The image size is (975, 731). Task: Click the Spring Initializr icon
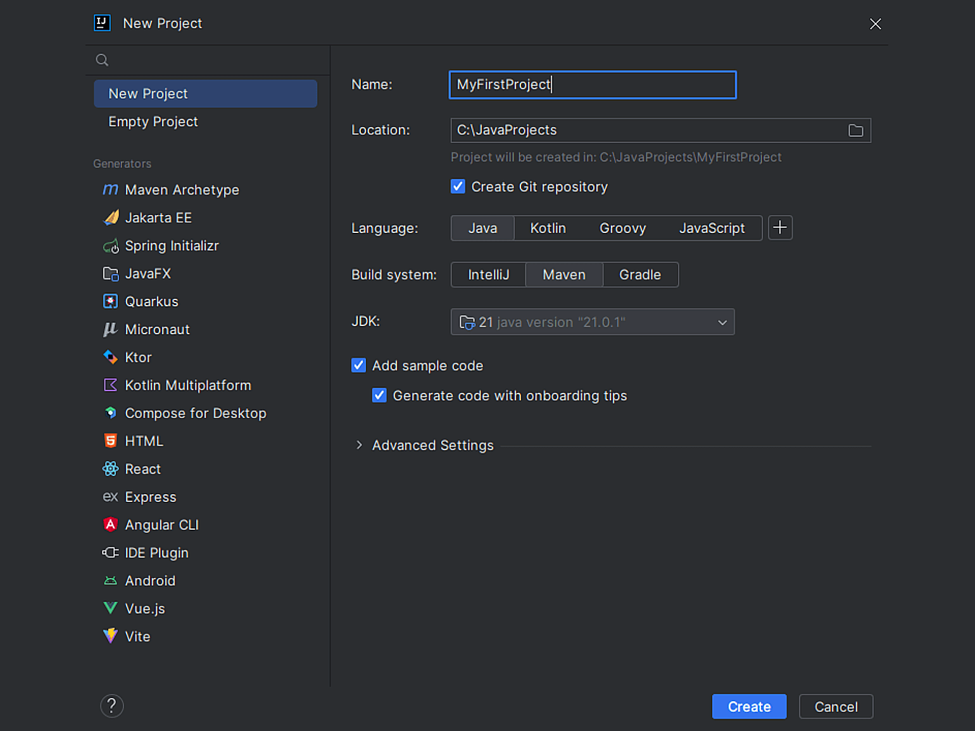[x=111, y=246]
